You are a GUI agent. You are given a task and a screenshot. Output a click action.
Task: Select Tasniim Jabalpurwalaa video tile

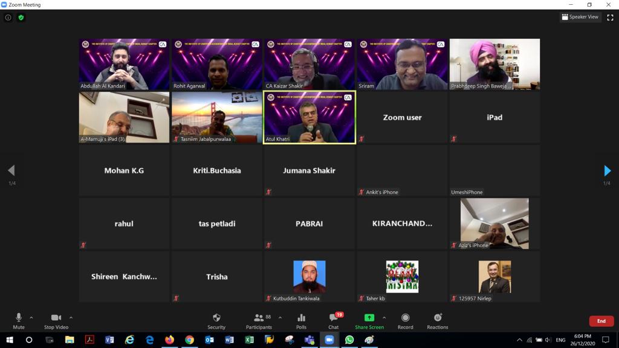click(x=217, y=117)
